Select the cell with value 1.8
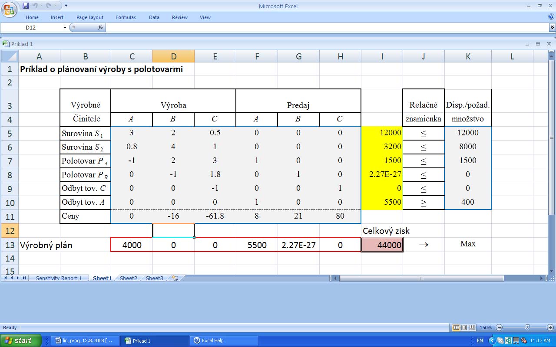Image resolution: width=556 pixels, height=347 pixels. [215, 174]
